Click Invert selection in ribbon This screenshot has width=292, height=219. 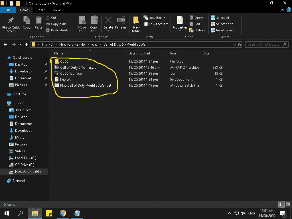(225, 30)
